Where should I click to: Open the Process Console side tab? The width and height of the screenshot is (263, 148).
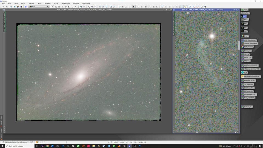1,120
